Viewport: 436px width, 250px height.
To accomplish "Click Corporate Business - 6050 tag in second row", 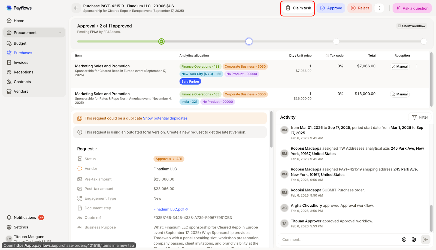I will 245,94.
